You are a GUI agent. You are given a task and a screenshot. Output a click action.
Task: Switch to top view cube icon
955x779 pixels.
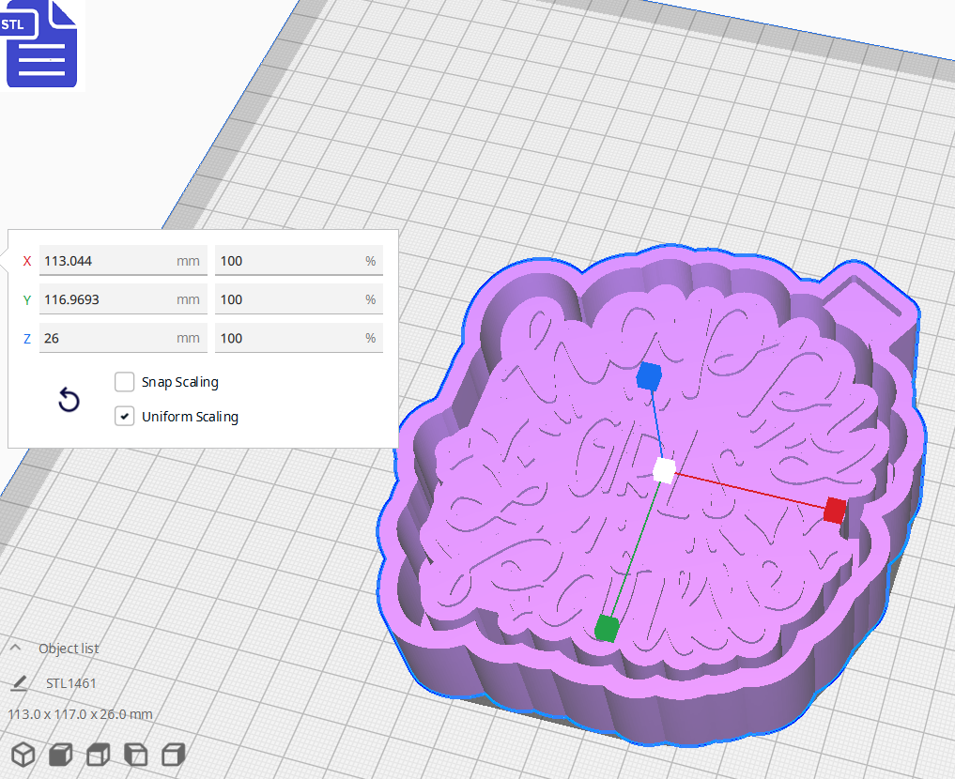[99, 755]
